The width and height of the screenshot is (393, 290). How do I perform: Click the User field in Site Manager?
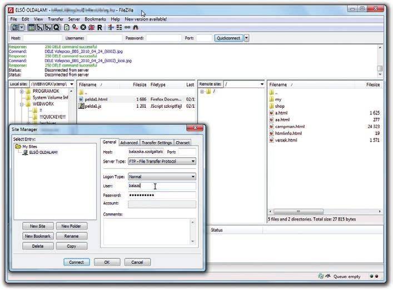point(162,186)
